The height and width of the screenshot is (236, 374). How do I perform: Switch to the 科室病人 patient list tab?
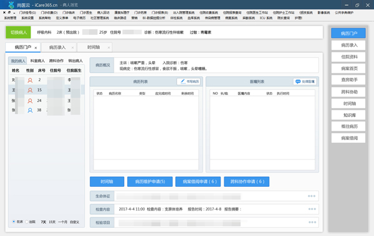[x=37, y=61]
